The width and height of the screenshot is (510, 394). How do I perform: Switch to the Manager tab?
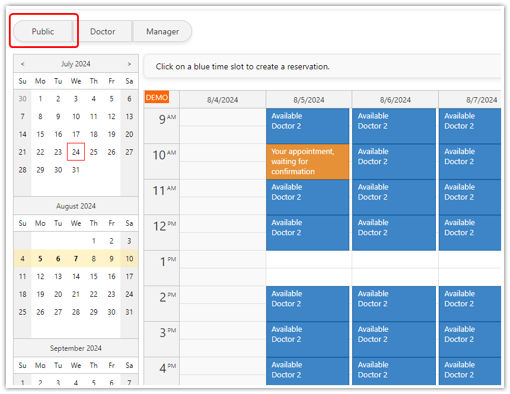[x=162, y=31]
